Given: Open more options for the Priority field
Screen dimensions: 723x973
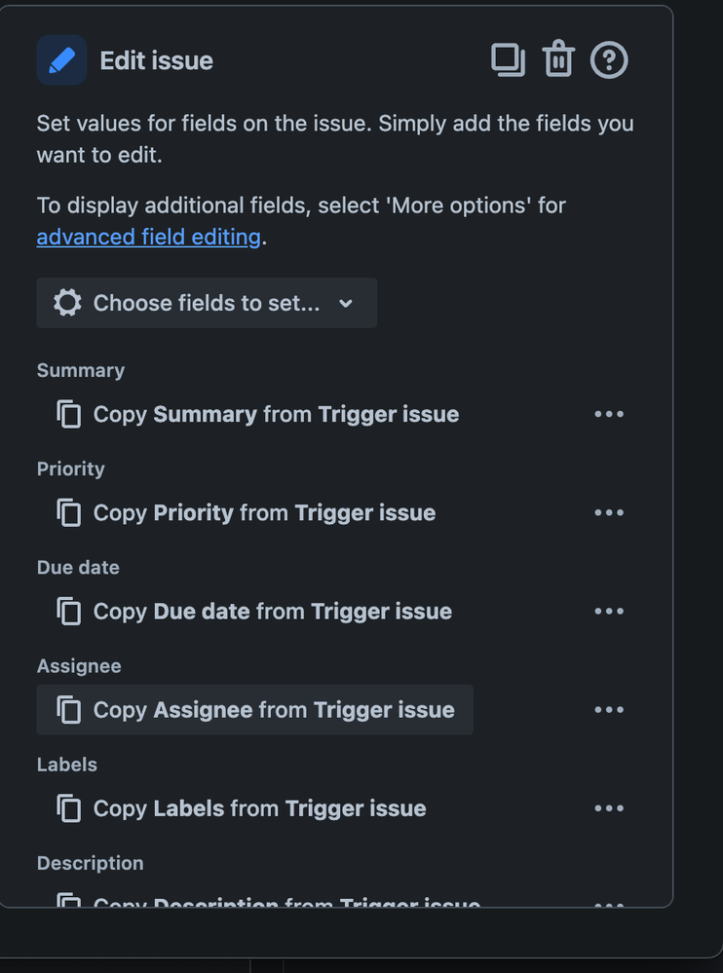Looking at the screenshot, I should (609, 512).
